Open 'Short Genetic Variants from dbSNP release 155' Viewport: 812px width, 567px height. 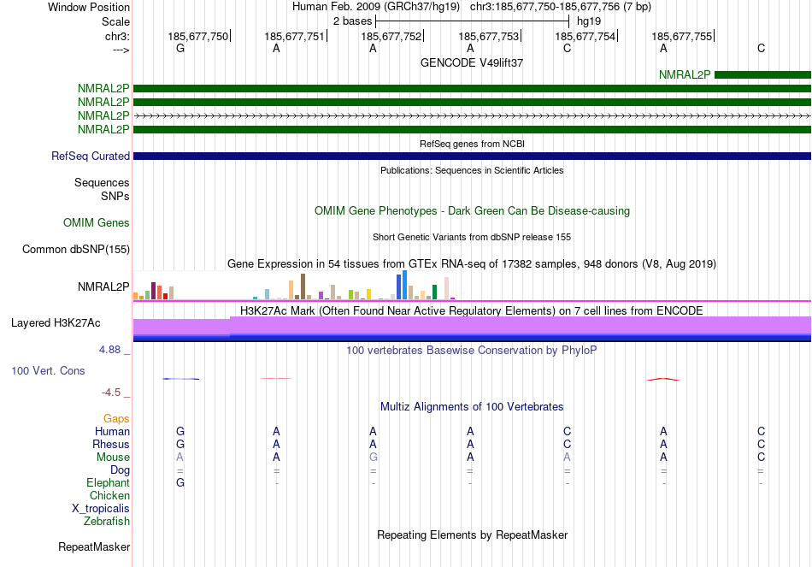tap(472, 238)
